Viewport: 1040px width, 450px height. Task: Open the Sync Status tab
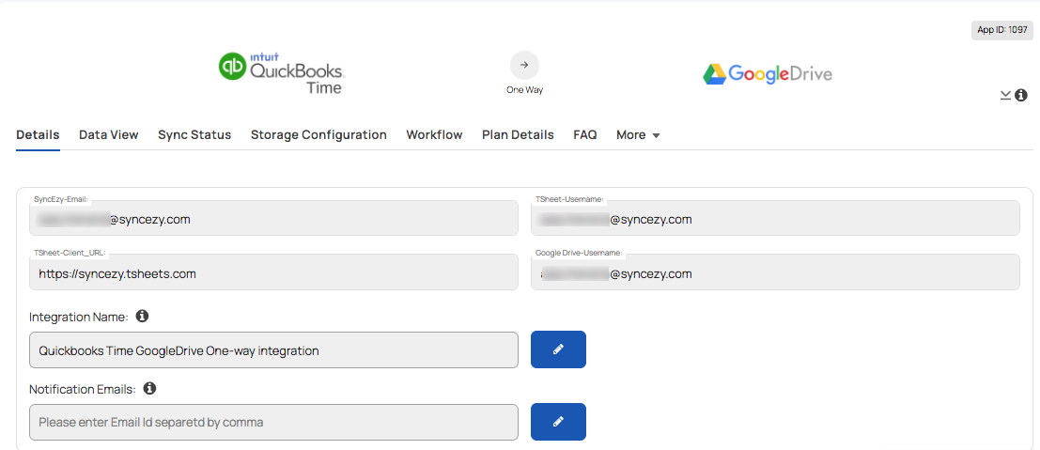click(x=194, y=134)
